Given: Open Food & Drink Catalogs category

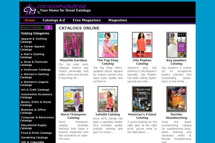Looking at the screenshot, I should click(x=36, y=133).
